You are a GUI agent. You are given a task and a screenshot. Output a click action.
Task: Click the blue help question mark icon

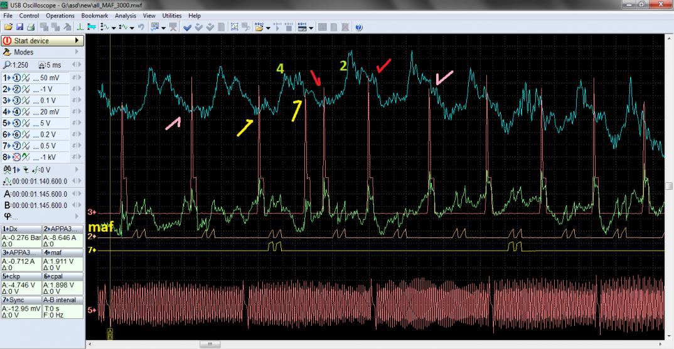pyautogui.click(x=359, y=27)
